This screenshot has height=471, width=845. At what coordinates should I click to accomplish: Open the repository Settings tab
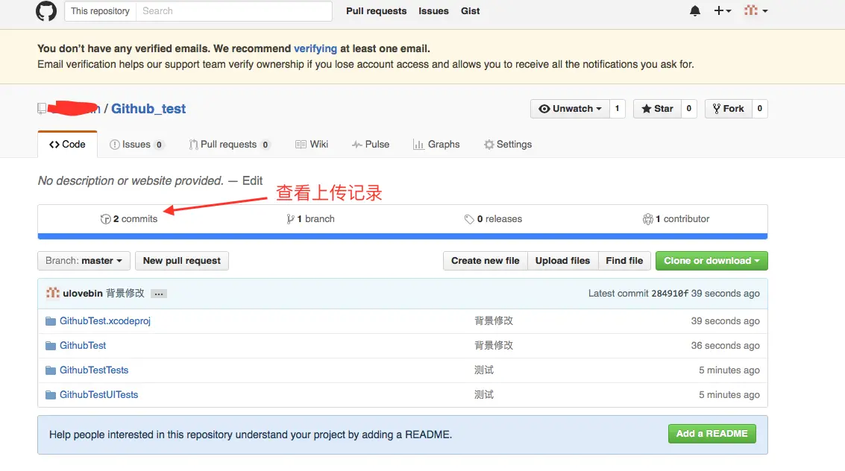(x=508, y=145)
